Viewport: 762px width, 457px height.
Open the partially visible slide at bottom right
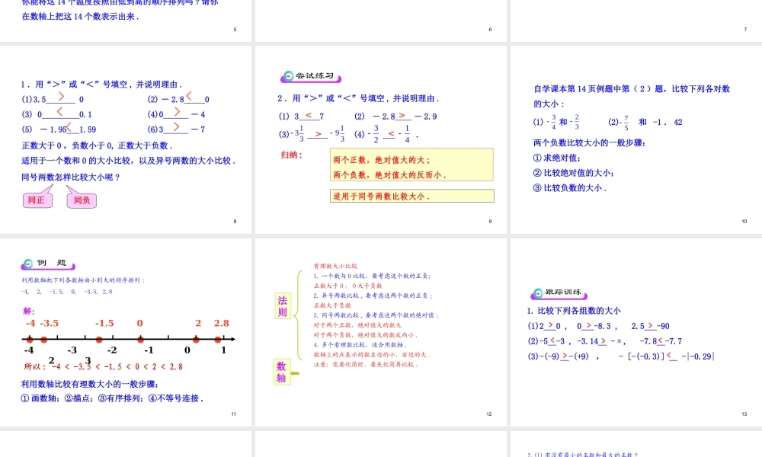(635, 445)
